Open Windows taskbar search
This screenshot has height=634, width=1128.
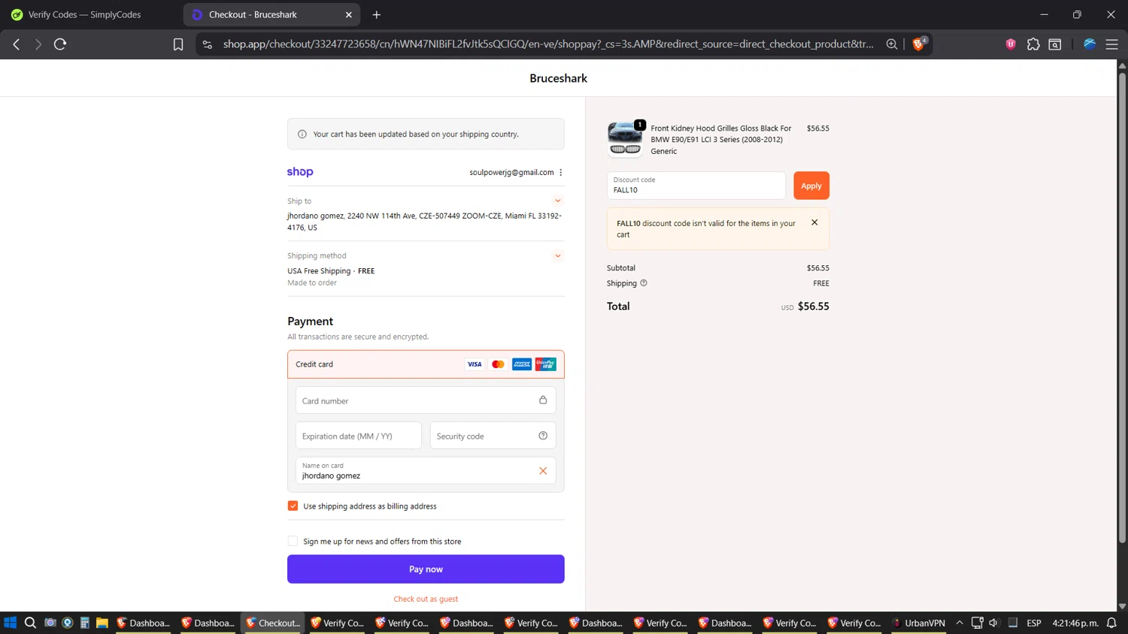pos(30,623)
